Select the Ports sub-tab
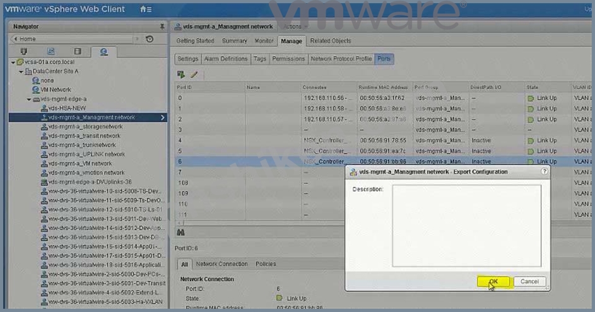Screen dimensions: 595x312 [x=384, y=59]
